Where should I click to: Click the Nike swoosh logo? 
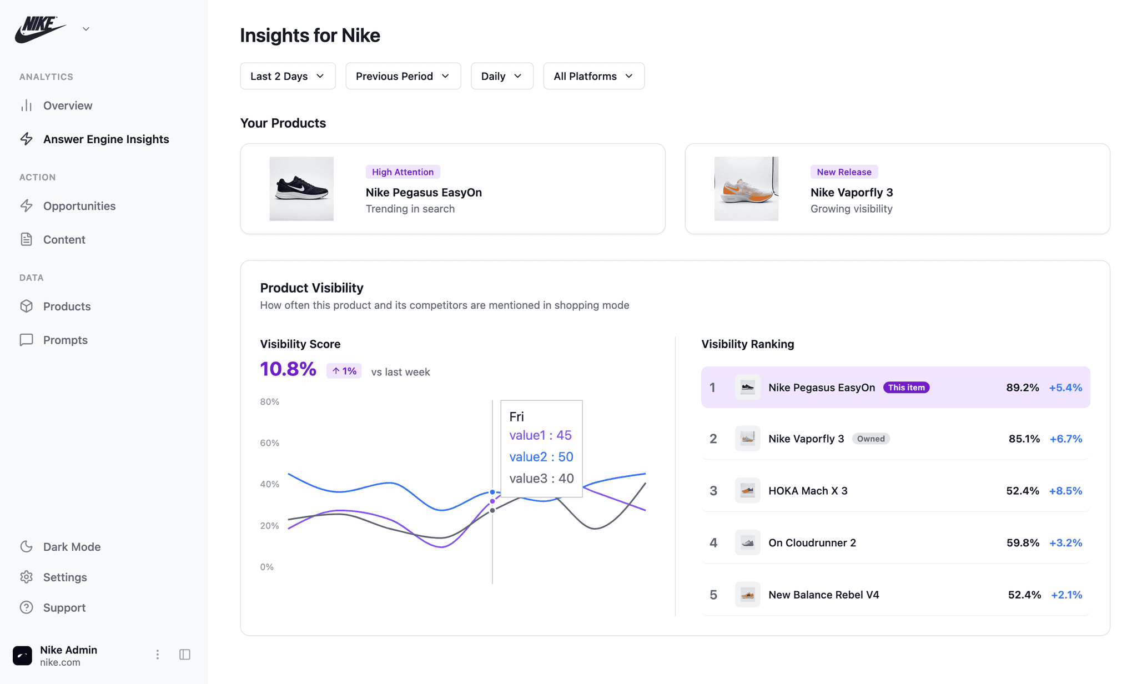40,29
